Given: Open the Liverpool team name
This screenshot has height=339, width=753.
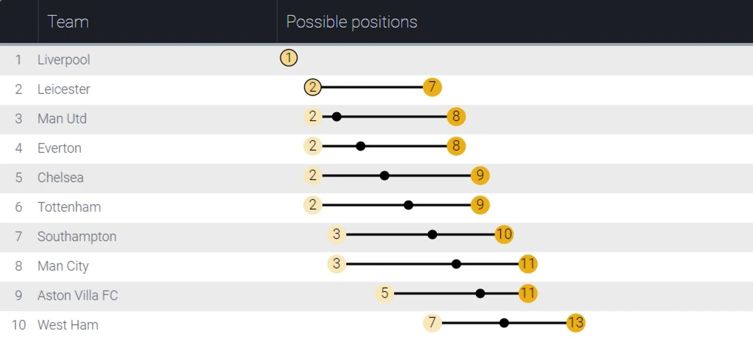Looking at the screenshot, I should click(64, 60).
